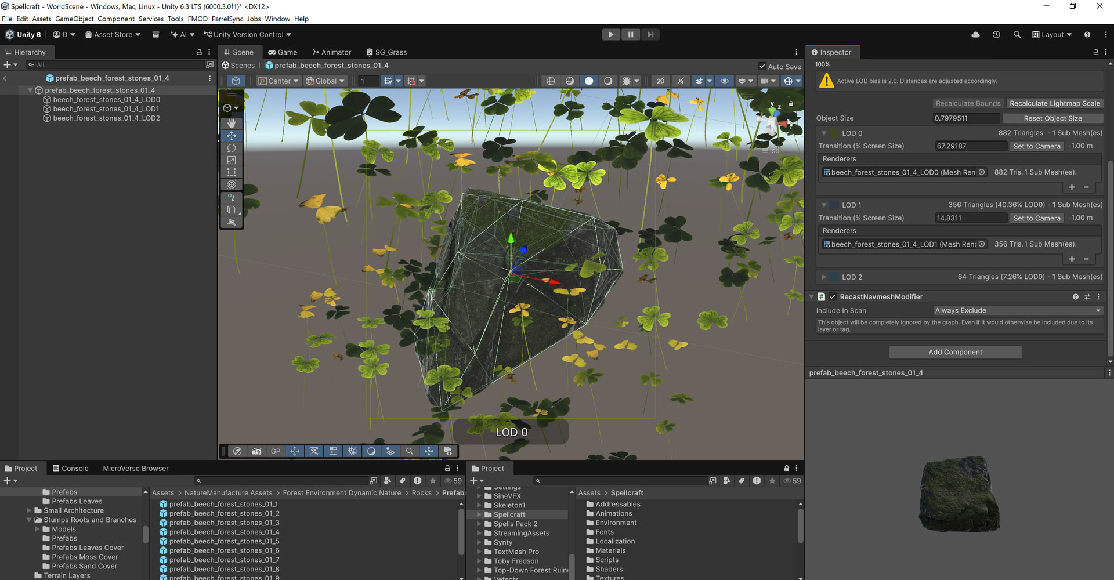Click the Add Component button
1114x580 pixels.
[955, 352]
